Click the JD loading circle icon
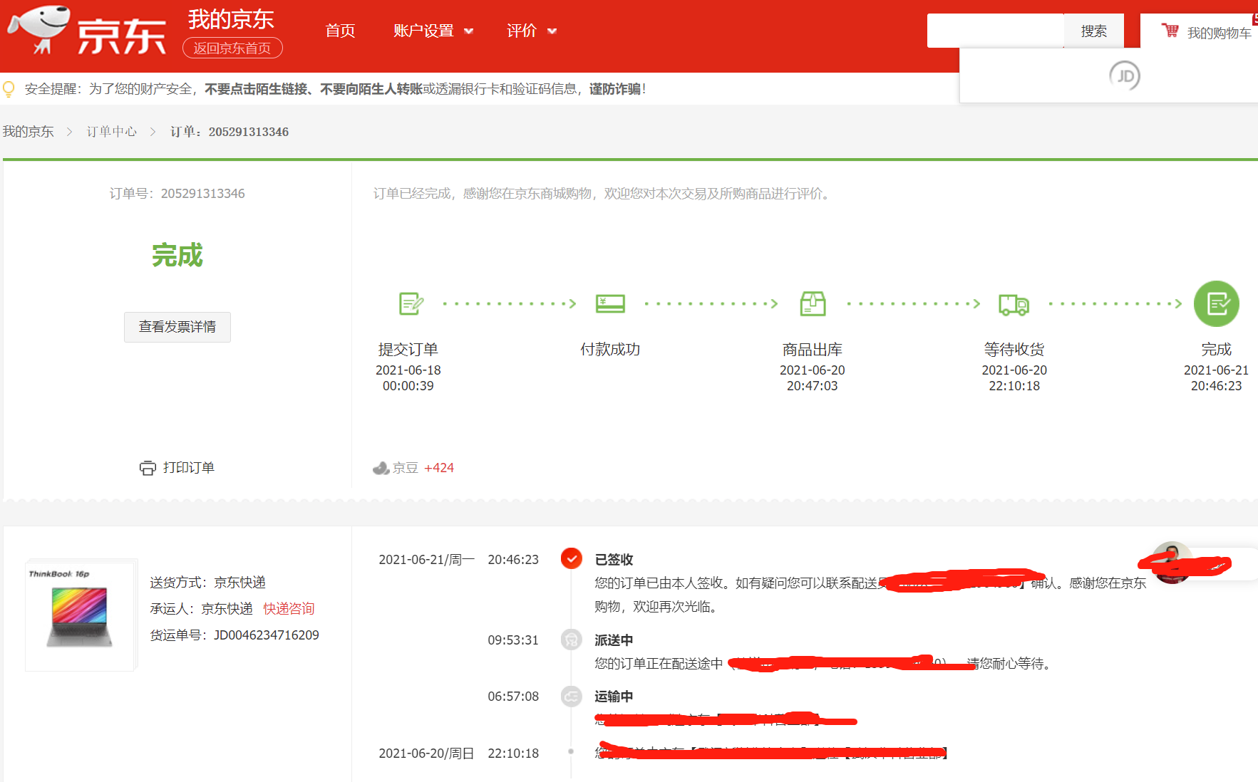This screenshot has height=782, width=1258. click(x=1125, y=75)
